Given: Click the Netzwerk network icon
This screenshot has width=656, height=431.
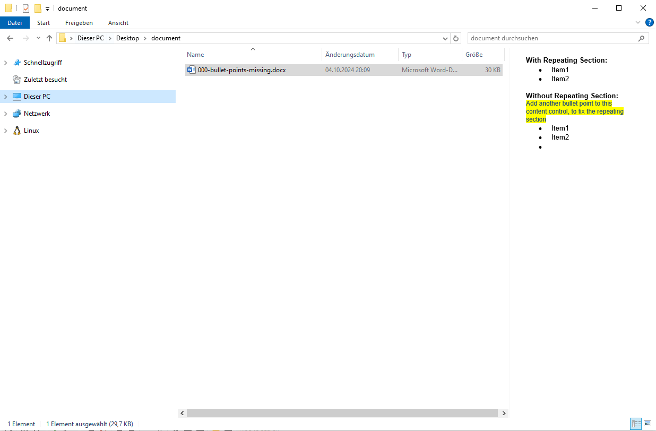Looking at the screenshot, I should 17,114.
